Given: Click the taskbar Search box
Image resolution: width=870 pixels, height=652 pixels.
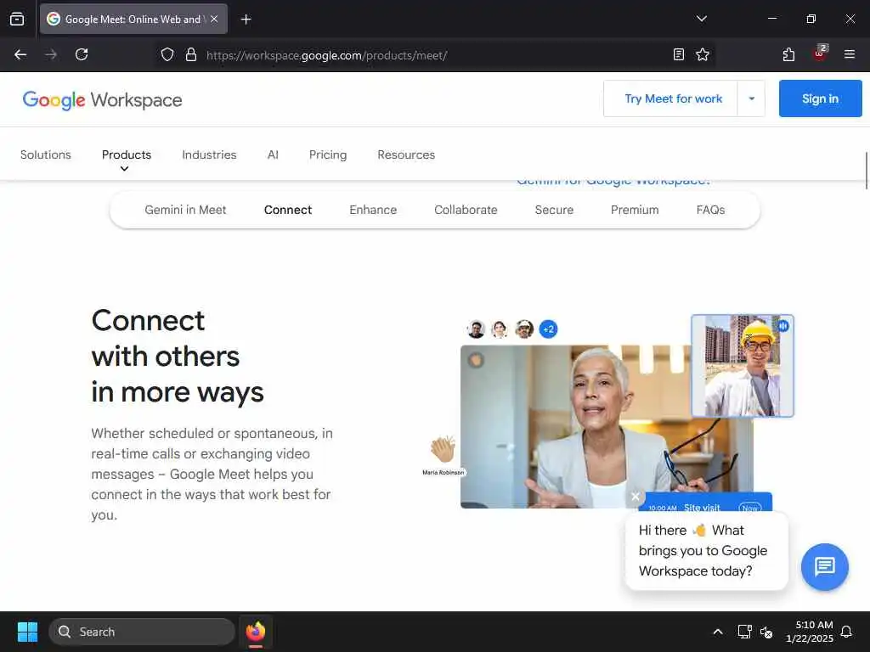Looking at the screenshot, I should [142, 632].
